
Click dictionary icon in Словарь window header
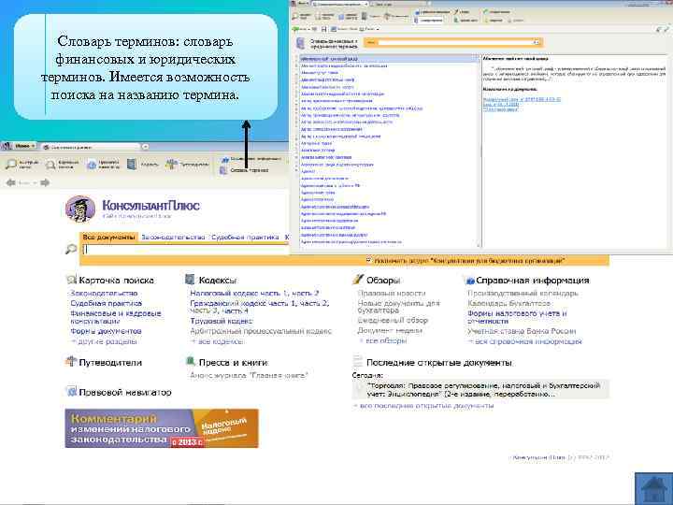pyautogui.click(x=301, y=43)
